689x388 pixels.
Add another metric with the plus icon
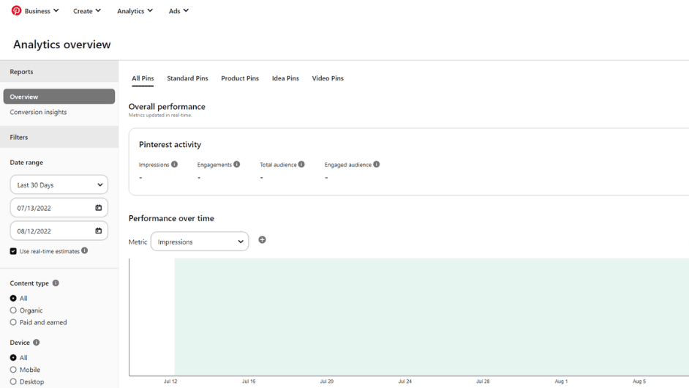263,239
